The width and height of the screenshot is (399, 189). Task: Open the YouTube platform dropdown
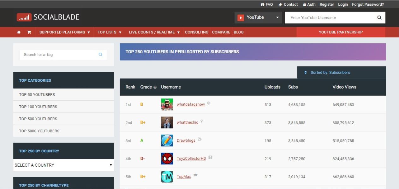point(258,18)
